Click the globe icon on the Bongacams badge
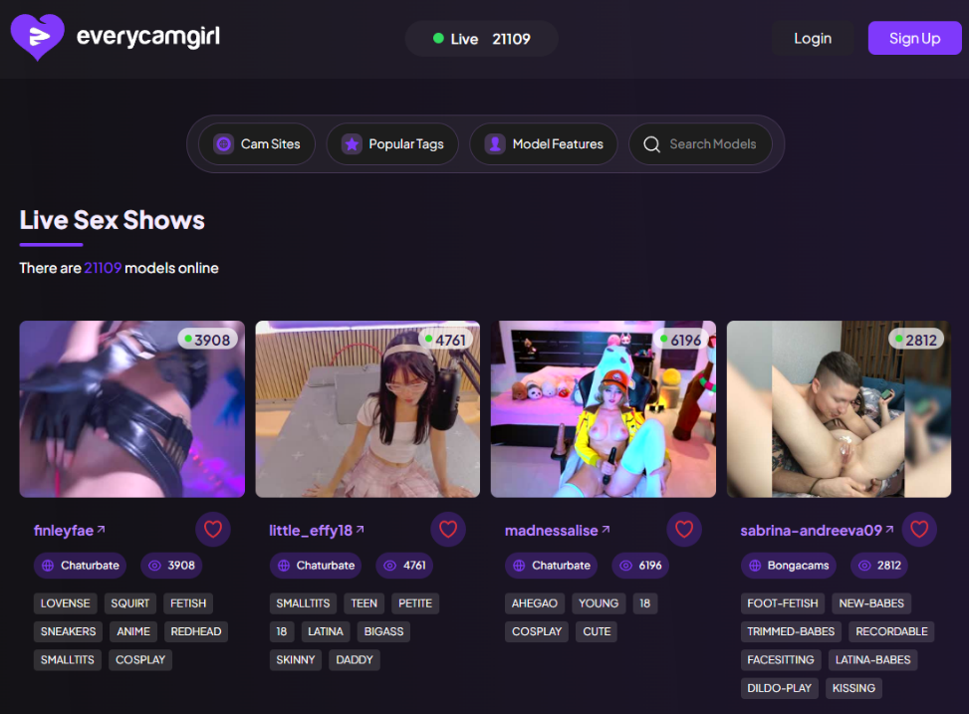969x714 pixels. (x=754, y=566)
